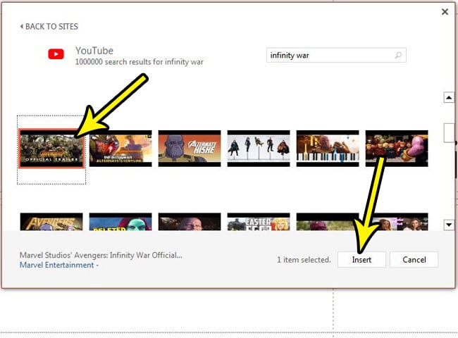Image resolution: width=458 pixels, height=338 pixels.
Task: Select the Alternate HISHE Thanos thumbnail
Action: (190, 149)
